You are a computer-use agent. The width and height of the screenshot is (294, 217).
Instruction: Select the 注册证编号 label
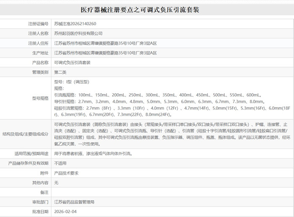coord(38,24)
